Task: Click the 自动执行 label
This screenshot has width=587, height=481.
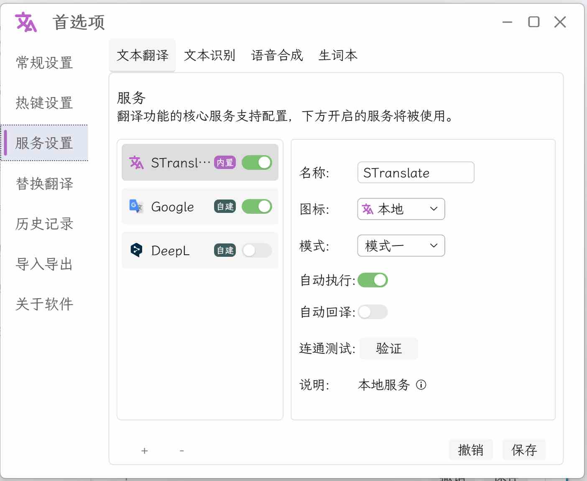Action: point(327,280)
